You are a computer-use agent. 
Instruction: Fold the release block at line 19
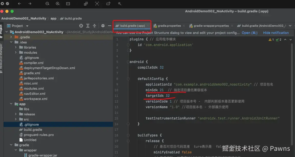tap(128, 141)
